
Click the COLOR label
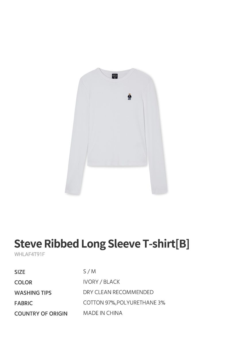pos(23,282)
